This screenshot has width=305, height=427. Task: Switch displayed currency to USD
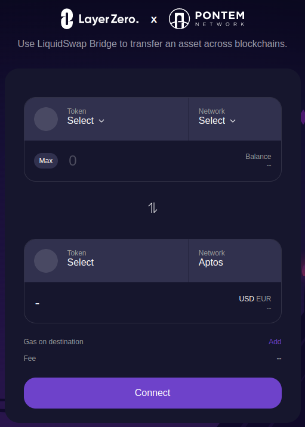pos(247,299)
